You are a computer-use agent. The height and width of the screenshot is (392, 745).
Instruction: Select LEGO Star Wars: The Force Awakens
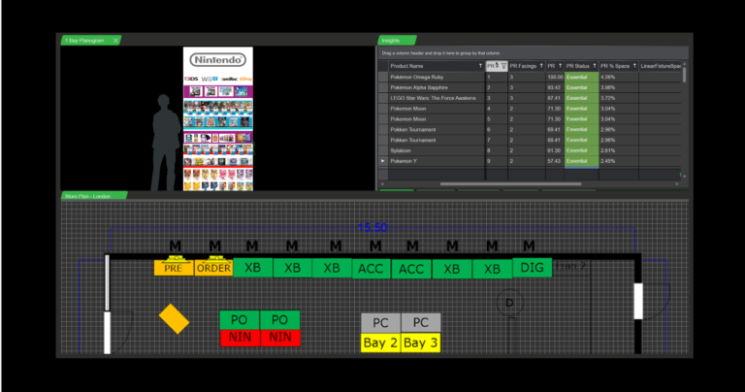530,98
